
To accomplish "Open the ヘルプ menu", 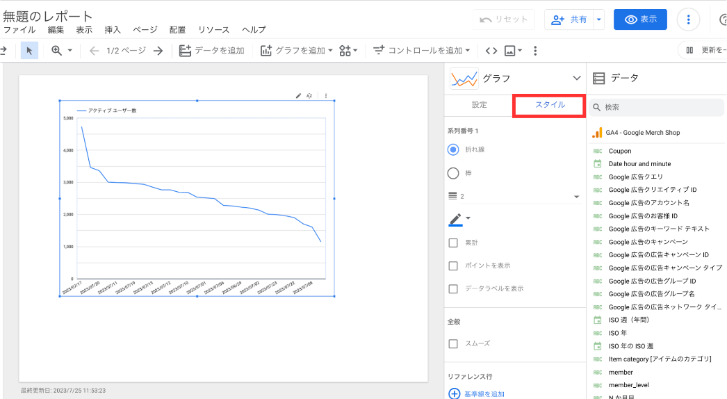I will 254,30.
